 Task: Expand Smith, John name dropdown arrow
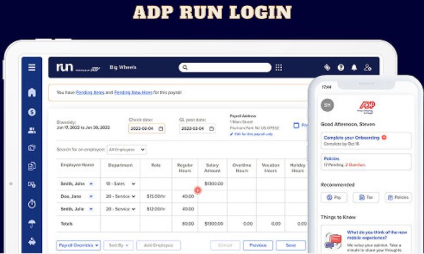click(x=91, y=184)
